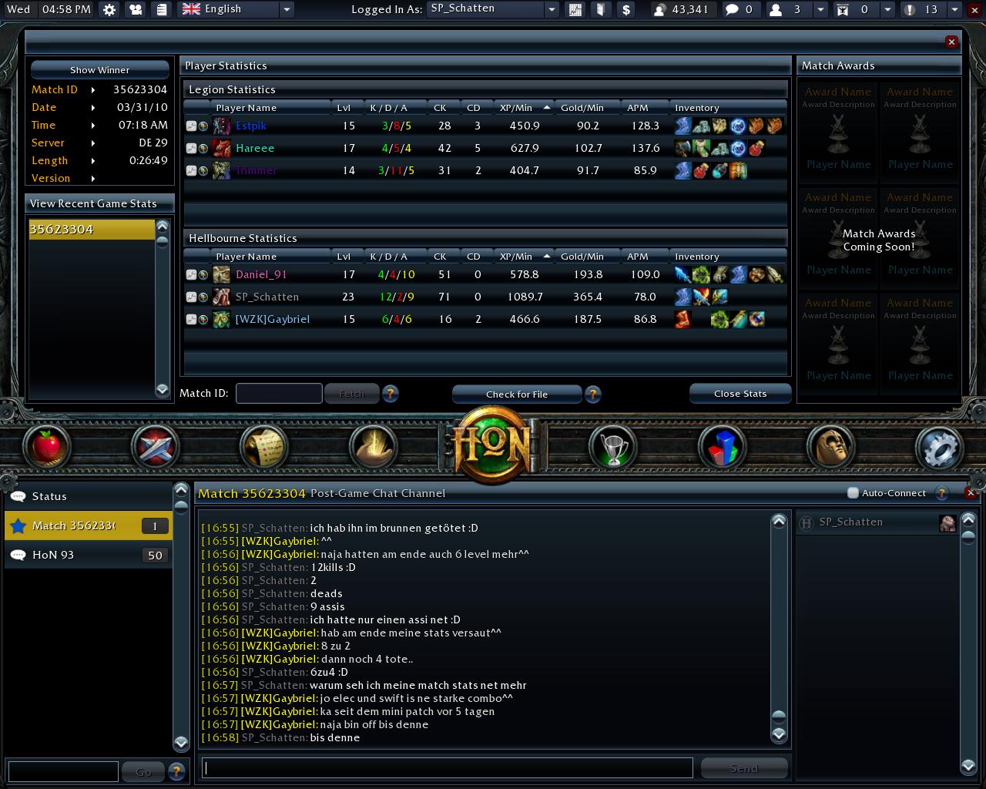Open the trophy navigation icon

click(x=613, y=447)
